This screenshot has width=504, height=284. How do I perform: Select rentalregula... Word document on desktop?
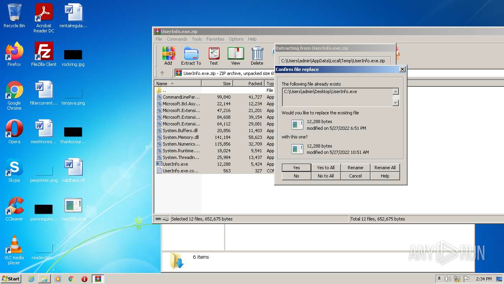(x=73, y=16)
